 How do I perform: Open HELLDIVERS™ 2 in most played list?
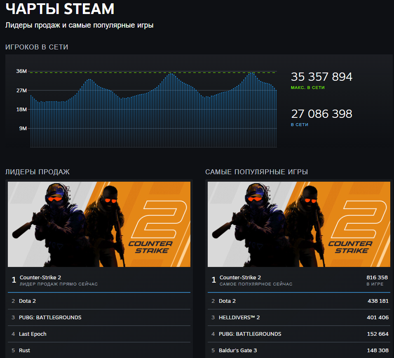pos(299,318)
